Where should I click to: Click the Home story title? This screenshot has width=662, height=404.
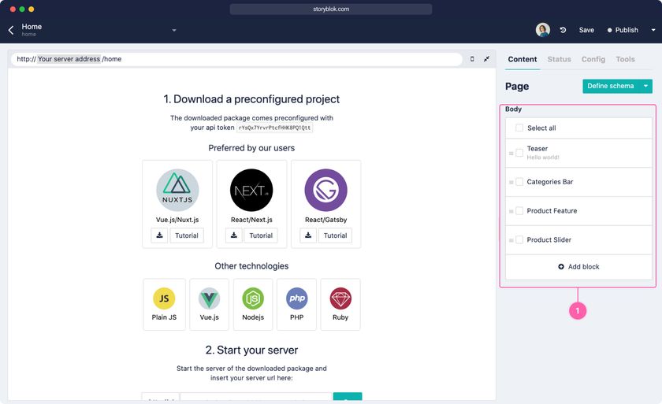[x=32, y=27]
